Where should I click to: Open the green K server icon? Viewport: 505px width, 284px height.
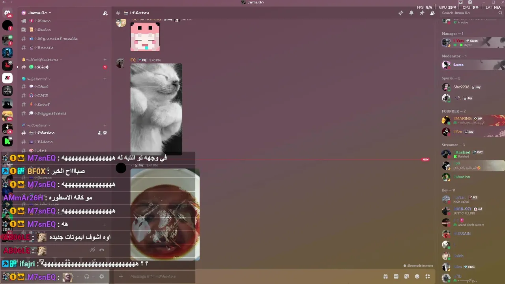[x=7, y=141]
